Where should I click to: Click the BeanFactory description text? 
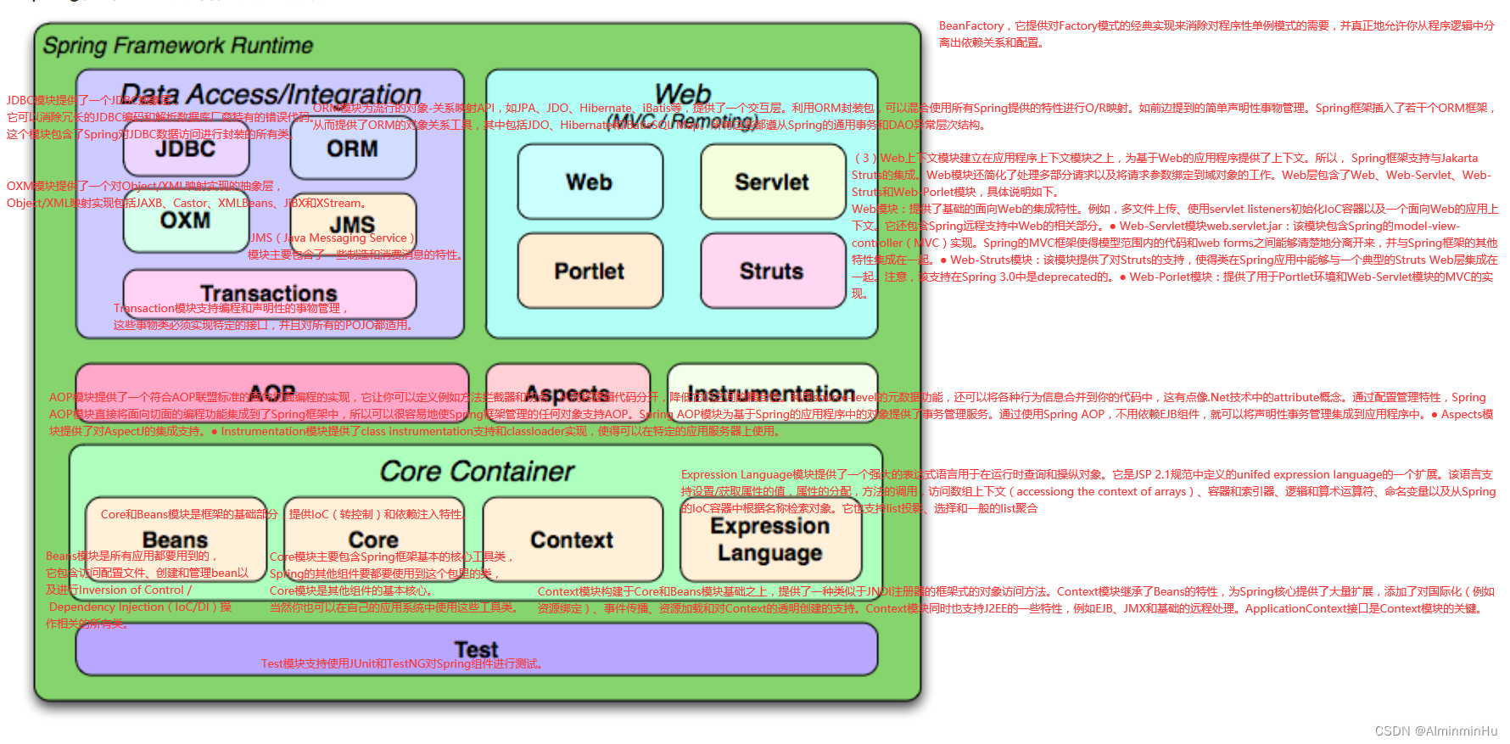pos(1216,34)
